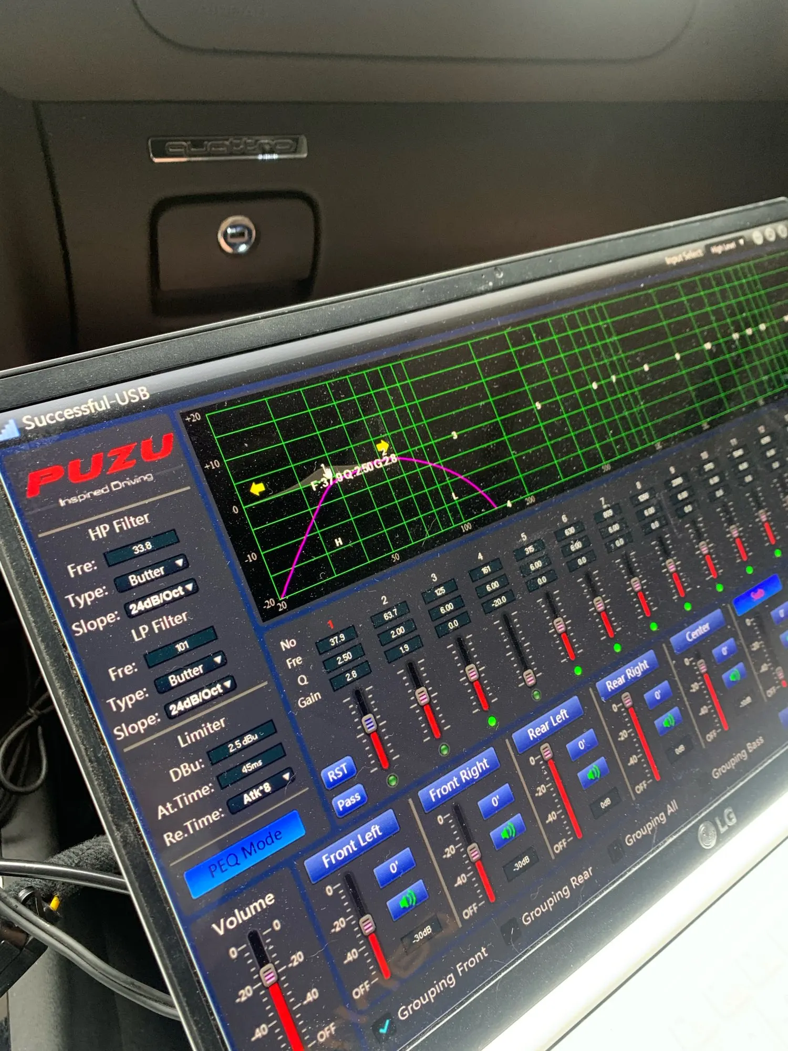Select EQ node 5 on the graph
This screenshot has width=788, height=1051.
538,405
